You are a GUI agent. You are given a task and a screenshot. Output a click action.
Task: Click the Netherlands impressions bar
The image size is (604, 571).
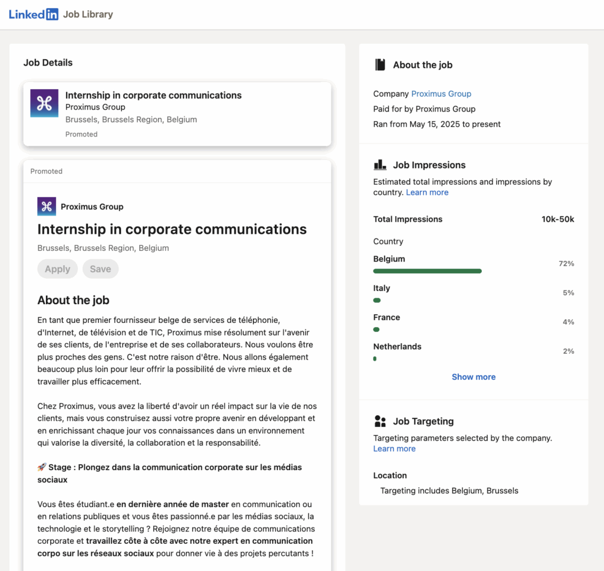pyautogui.click(x=375, y=359)
